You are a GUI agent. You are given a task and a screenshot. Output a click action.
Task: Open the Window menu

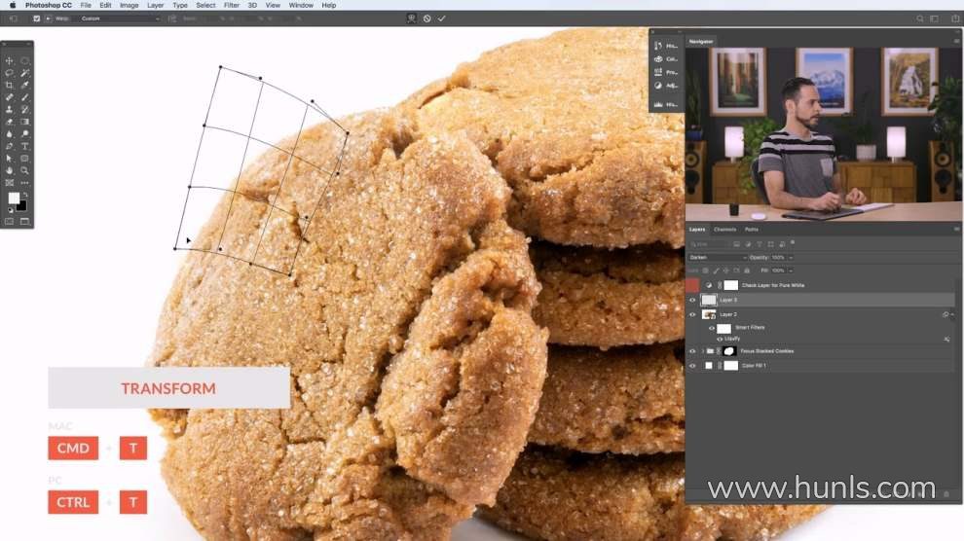[x=301, y=5]
